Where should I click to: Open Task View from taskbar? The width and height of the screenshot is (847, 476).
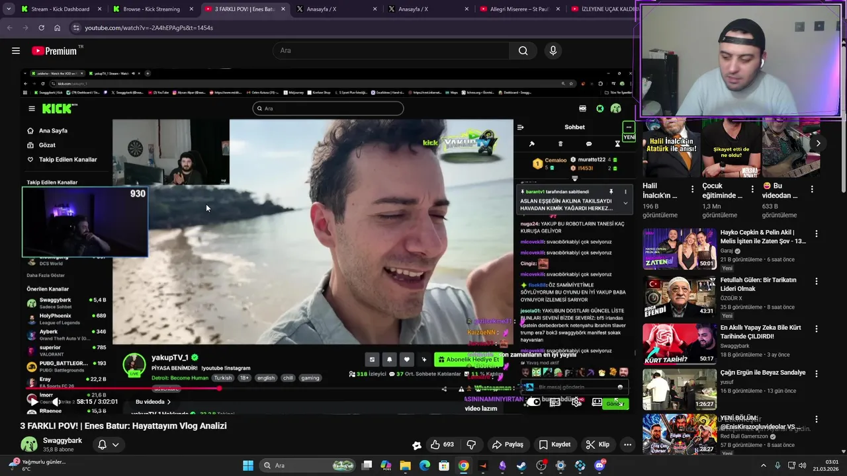click(x=367, y=465)
